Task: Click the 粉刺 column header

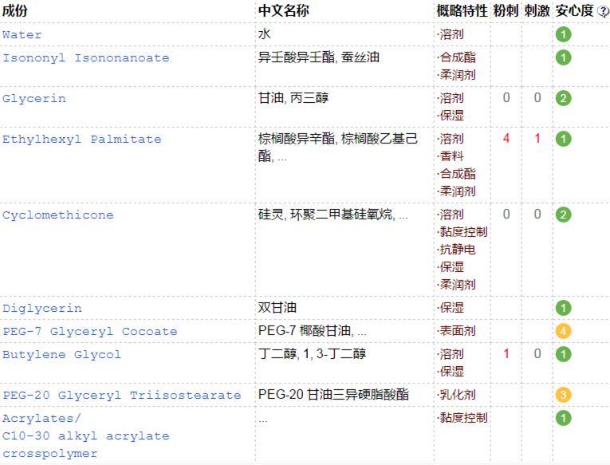Action: click(506, 10)
